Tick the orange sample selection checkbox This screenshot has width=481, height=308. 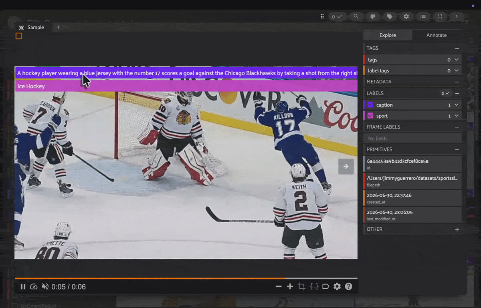[19, 36]
